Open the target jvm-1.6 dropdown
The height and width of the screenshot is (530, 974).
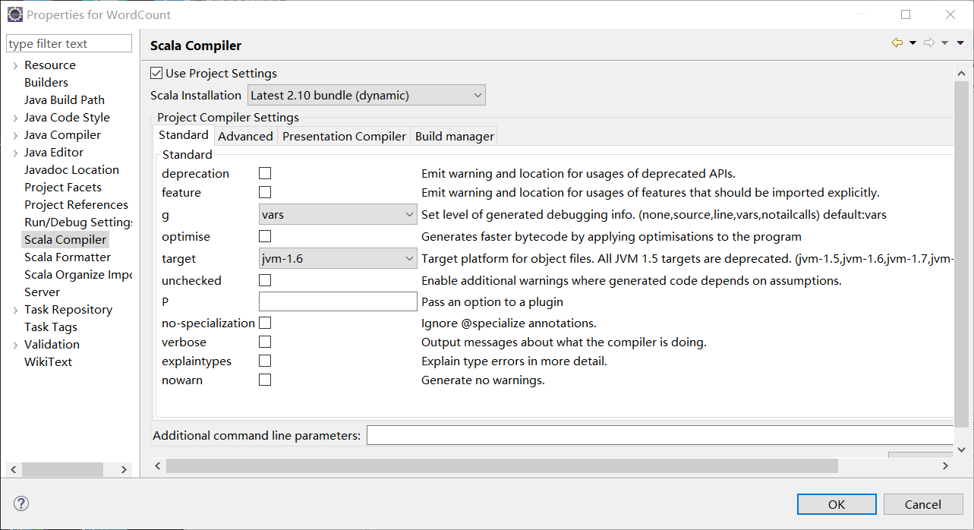[338, 259]
